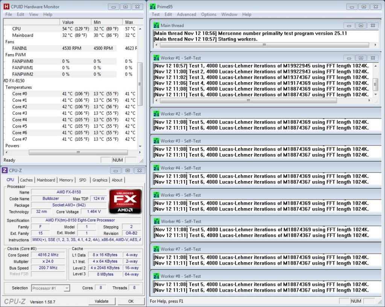Open the Processor #1 selection dropdown
The height and width of the screenshot is (307, 385).
click(66, 288)
